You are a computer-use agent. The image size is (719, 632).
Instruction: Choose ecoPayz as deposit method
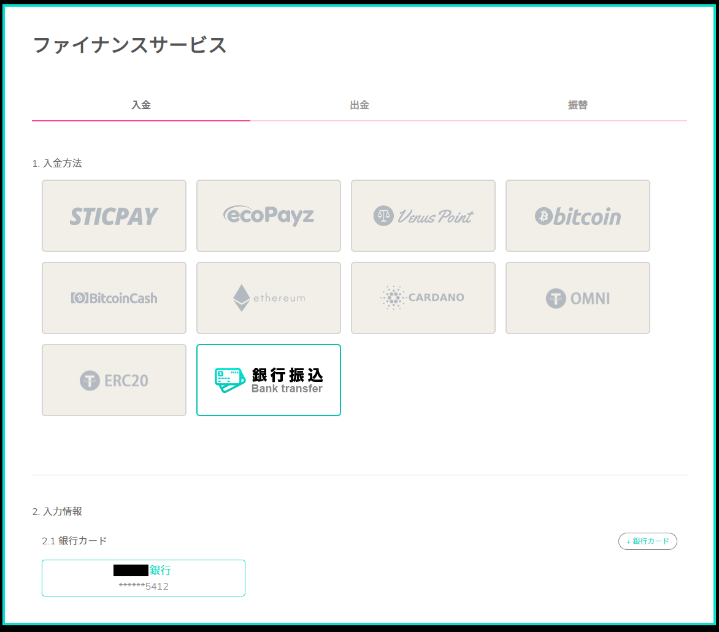pos(269,216)
